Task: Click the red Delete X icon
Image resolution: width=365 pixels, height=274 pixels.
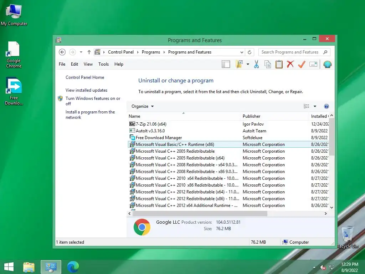Action: coord(290,64)
